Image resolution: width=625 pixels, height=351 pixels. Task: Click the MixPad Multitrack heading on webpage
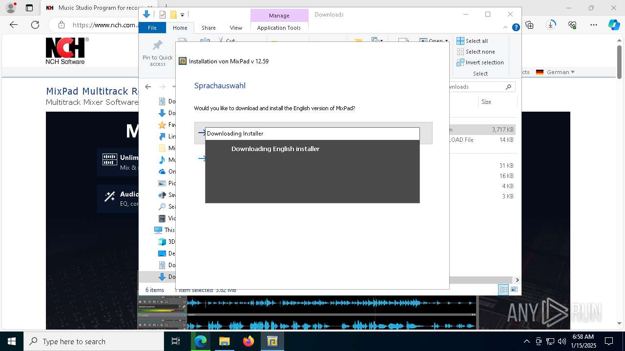pos(92,91)
